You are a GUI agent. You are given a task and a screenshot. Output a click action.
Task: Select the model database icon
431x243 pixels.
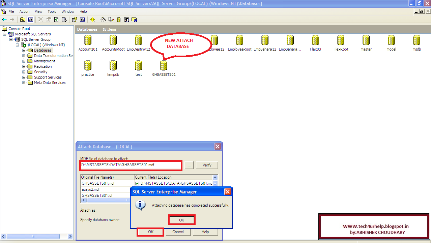391,40
